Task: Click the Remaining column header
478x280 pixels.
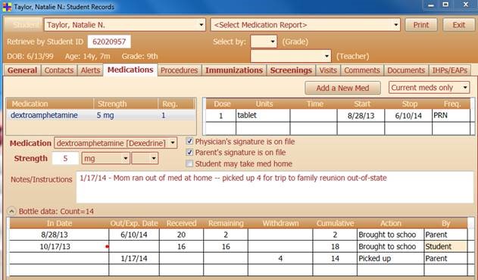Action: 226,223
